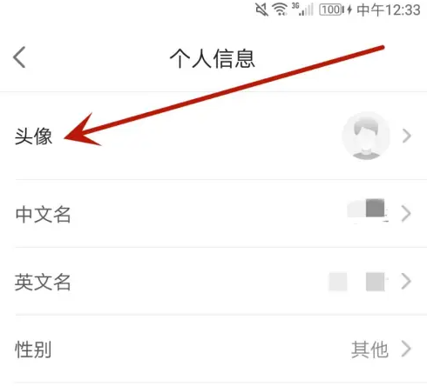This screenshot has height=386, width=427.
Task: Tap the Wi-Fi status icon
Action: click(280, 9)
